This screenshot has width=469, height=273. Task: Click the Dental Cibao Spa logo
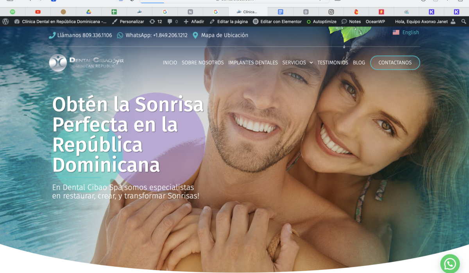[86, 63]
